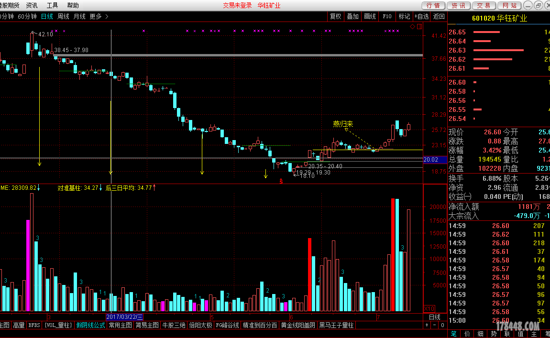Image resolution: width=550 pixels, height=338 pixels.
Task: Click the split-panel layout icon near the price axis
Action: point(419,26)
